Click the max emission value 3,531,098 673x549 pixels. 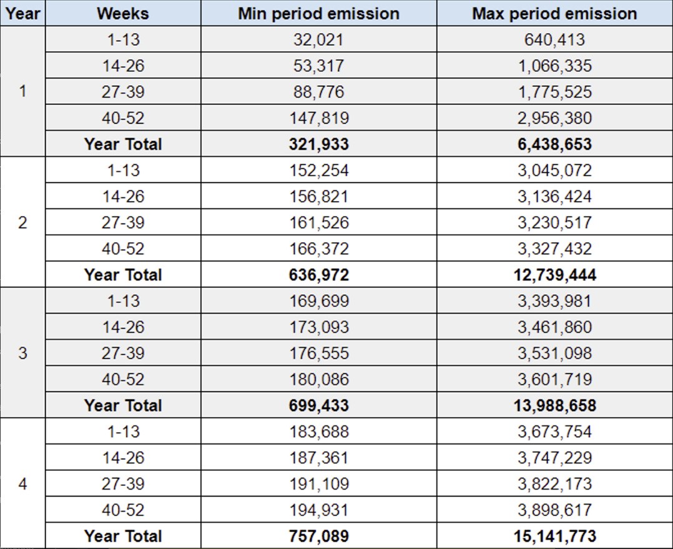(x=554, y=354)
